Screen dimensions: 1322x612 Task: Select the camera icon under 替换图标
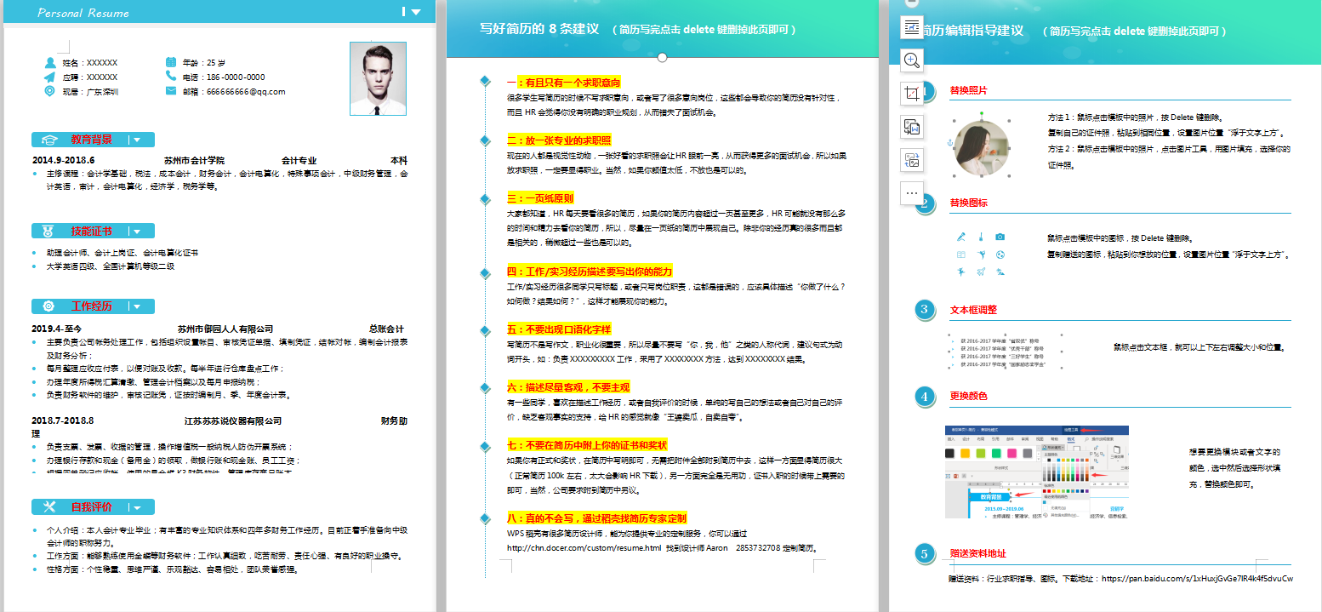click(1000, 237)
